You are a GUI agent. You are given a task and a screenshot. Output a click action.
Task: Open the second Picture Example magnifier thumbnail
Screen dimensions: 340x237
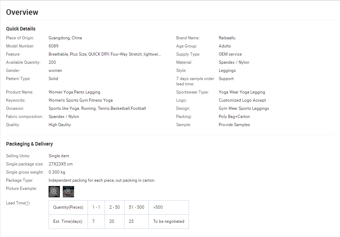[68, 191]
